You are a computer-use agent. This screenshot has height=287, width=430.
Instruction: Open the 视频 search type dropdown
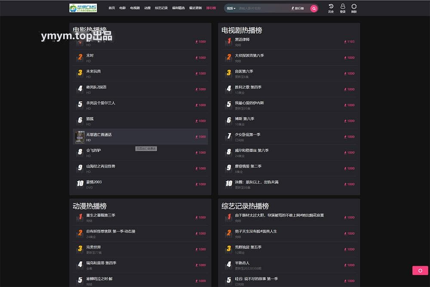(x=231, y=9)
